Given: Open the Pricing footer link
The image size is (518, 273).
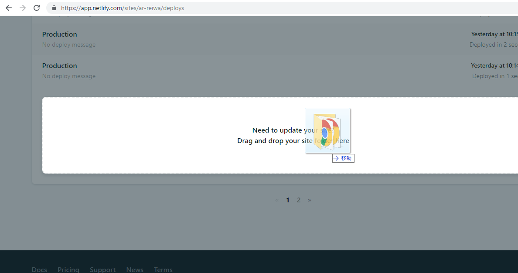Looking at the screenshot, I should pyautogui.click(x=68, y=270).
